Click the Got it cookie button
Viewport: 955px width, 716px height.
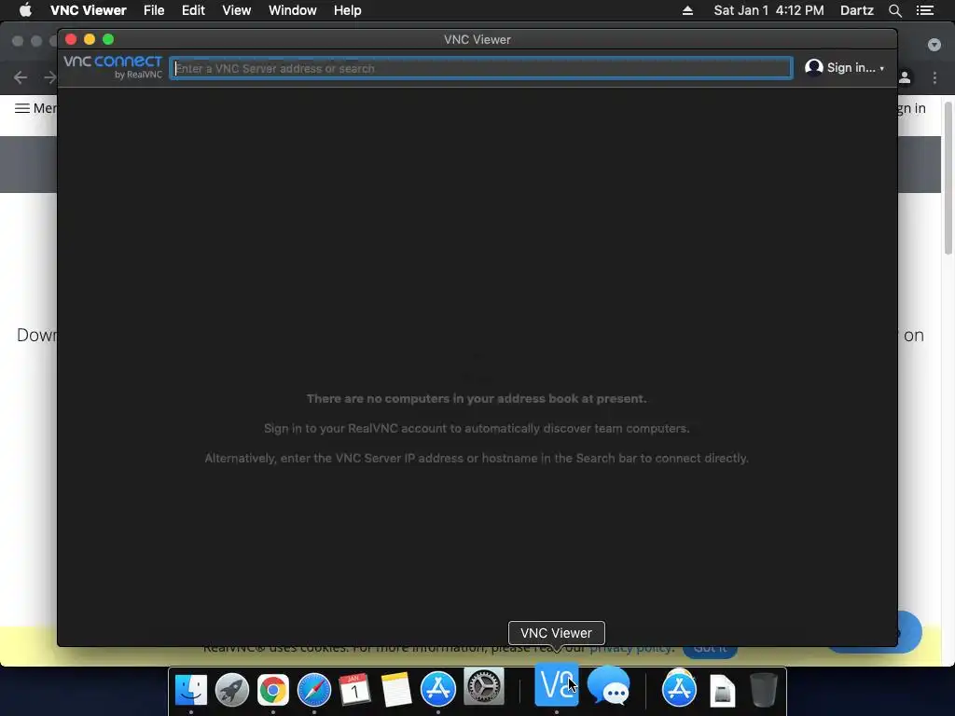pos(710,649)
